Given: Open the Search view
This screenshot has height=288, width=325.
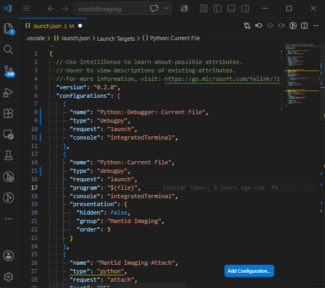Looking at the screenshot, I should [8, 50].
